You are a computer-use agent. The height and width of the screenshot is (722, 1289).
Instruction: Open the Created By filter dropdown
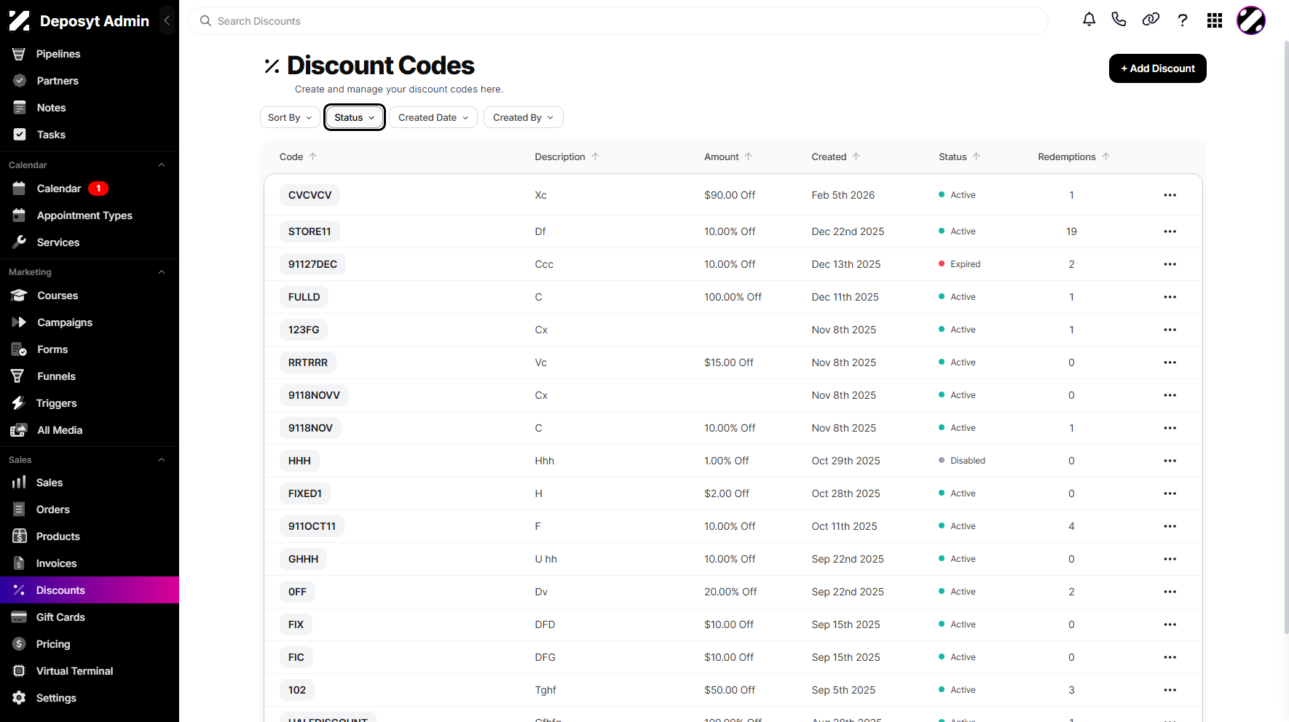(524, 117)
